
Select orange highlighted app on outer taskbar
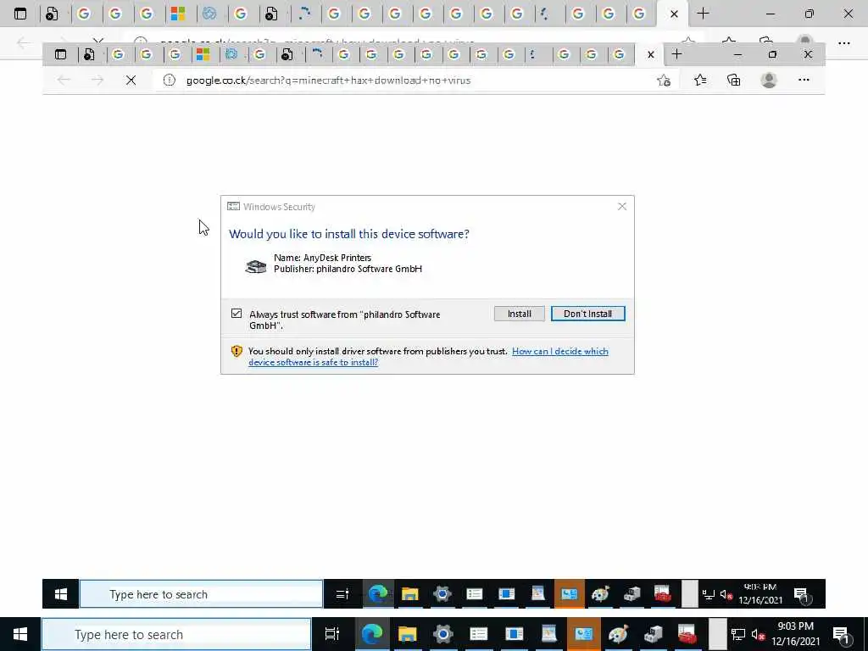point(583,634)
